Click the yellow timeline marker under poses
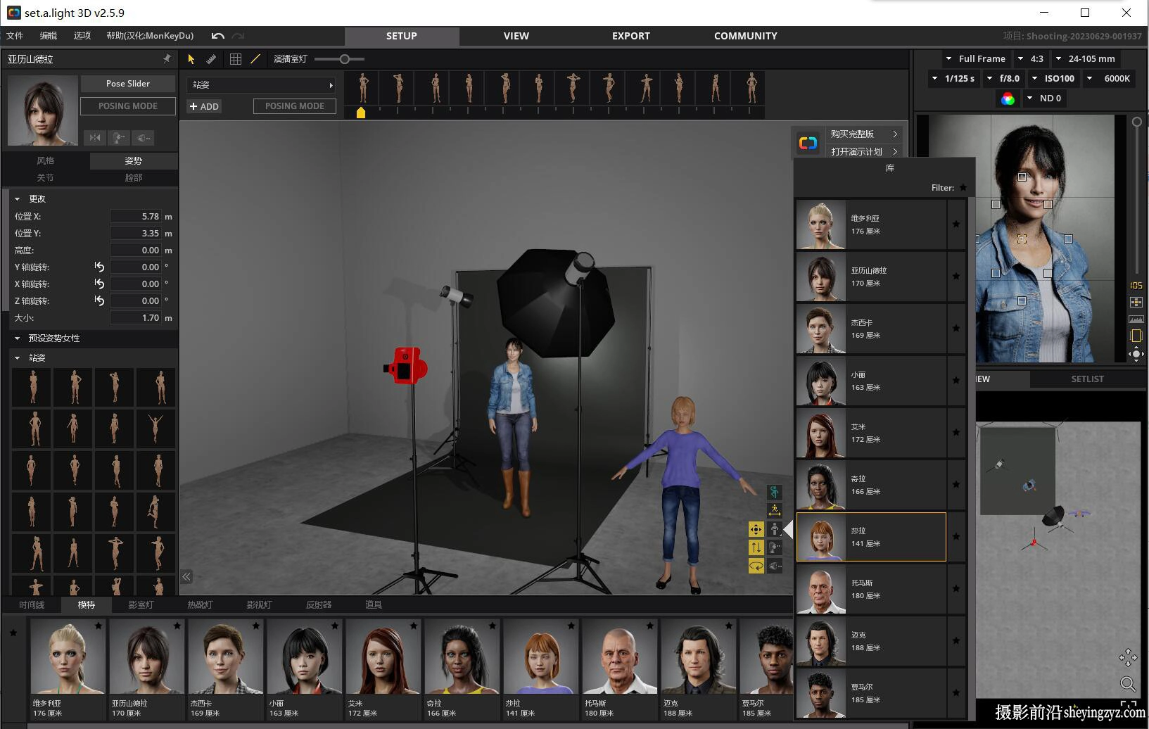Screen dimensions: 1149x729 [x=361, y=113]
